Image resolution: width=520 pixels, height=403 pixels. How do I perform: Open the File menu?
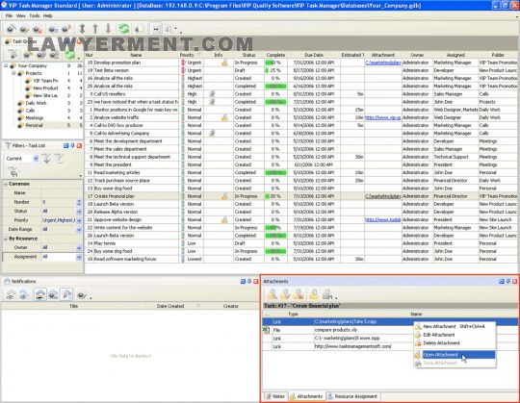9,15
